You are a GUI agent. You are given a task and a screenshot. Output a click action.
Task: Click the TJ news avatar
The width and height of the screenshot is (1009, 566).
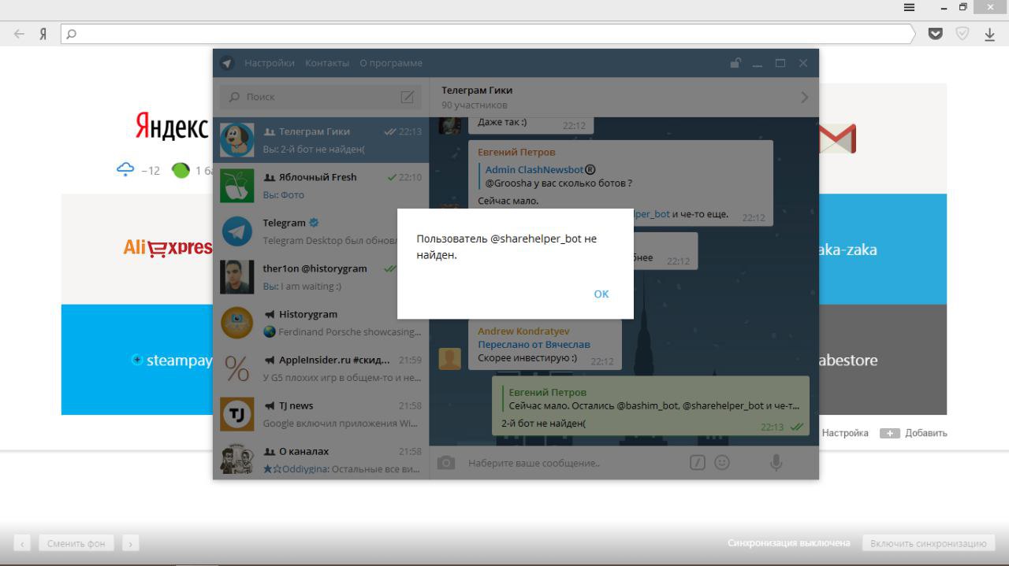(x=236, y=414)
